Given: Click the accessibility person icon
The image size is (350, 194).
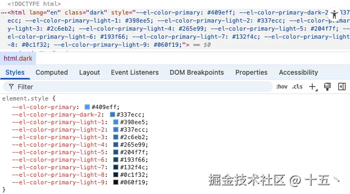Looking at the screenshot, I should [x=334, y=15].
